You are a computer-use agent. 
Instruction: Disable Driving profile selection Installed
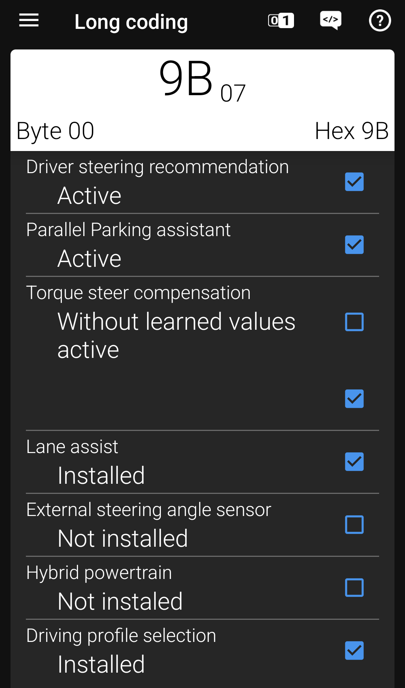[x=354, y=651]
